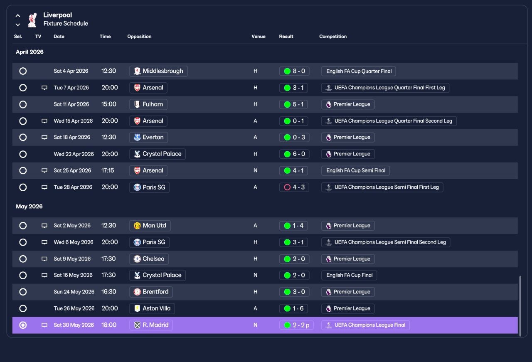Sort fixtures by Date column header
This screenshot has height=362, width=532.
[59, 37]
